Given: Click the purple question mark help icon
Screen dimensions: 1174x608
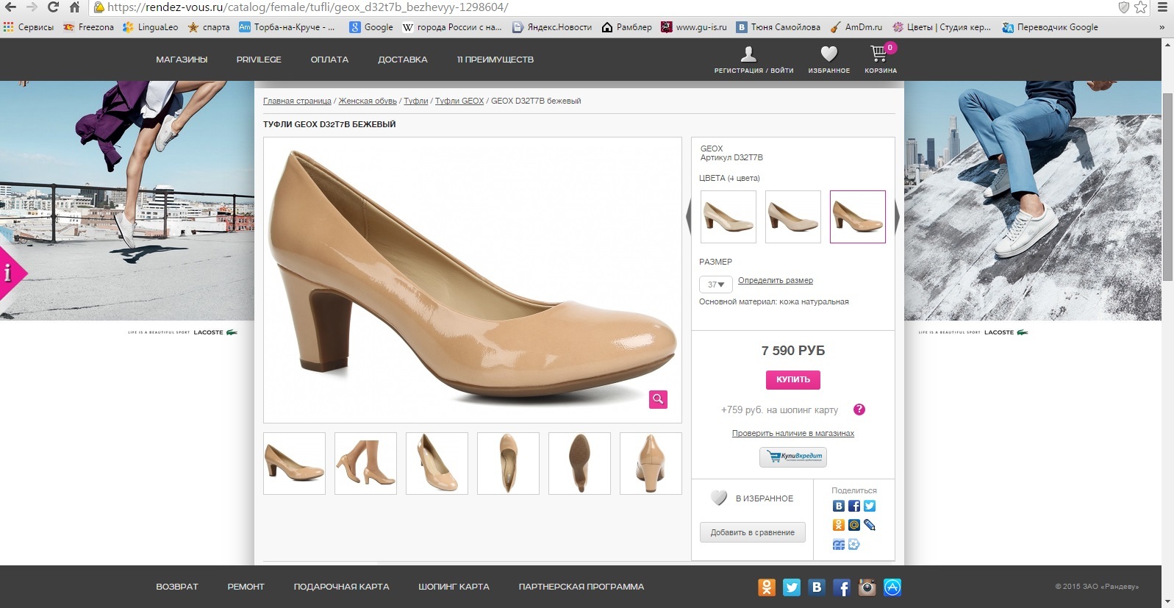Looking at the screenshot, I should point(859,409).
